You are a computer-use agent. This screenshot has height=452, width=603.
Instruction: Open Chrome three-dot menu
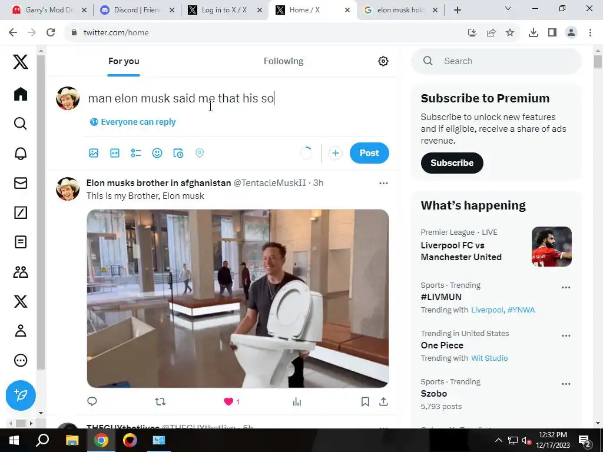pyautogui.click(x=590, y=33)
